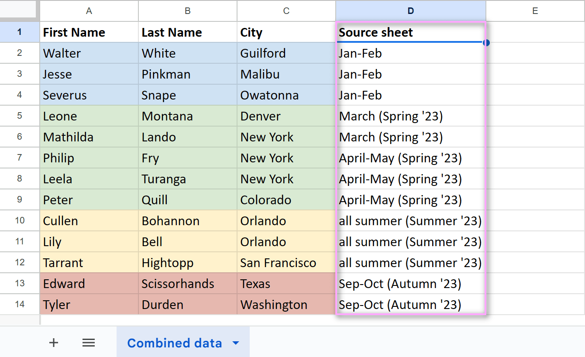Select row 2 header

tap(20, 53)
